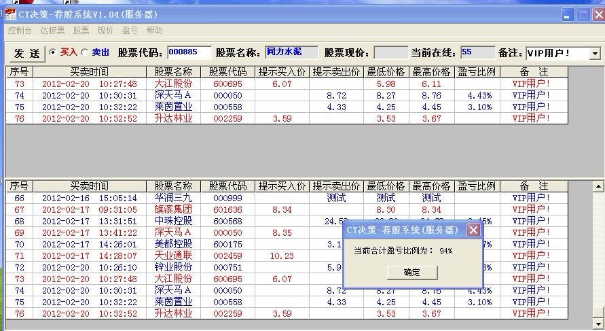Click the 股票代码 input field with 000885
The width and height of the screenshot is (605, 331).
[189, 52]
